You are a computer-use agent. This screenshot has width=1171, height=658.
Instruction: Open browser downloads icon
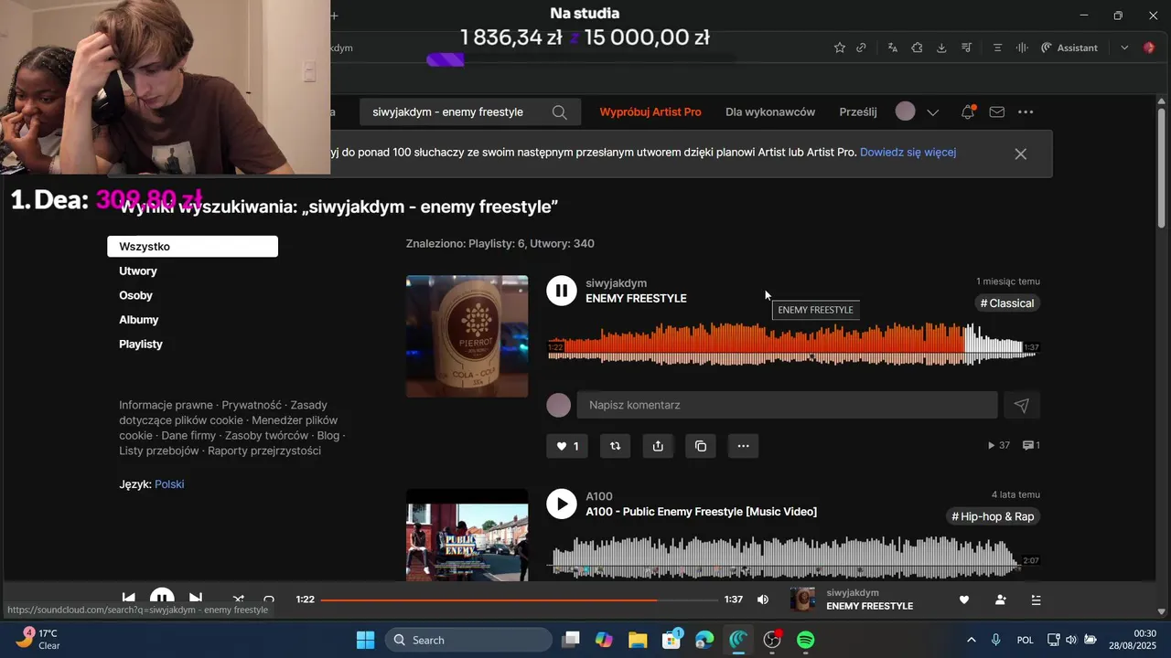click(941, 48)
